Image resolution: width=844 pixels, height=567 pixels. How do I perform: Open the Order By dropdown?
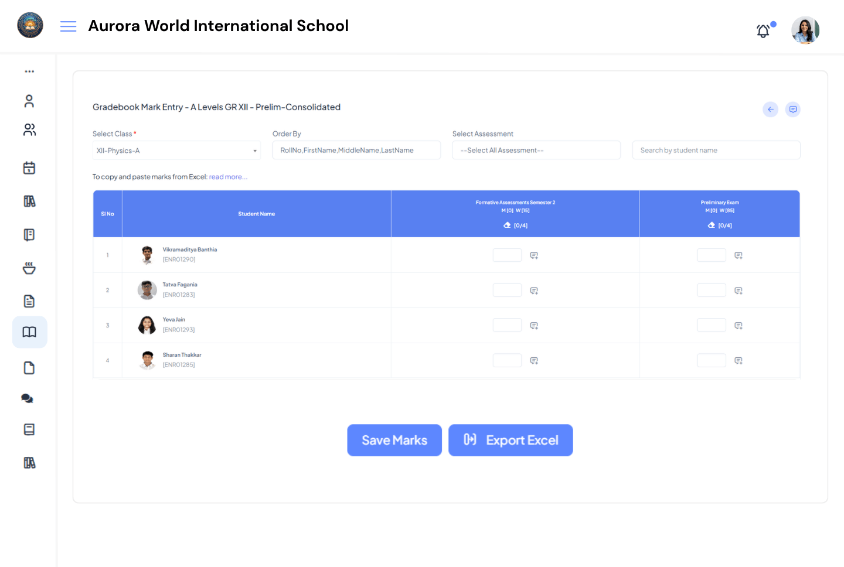pos(356,150)
